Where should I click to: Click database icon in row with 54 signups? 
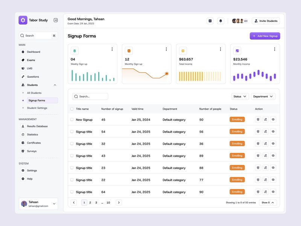258,131
